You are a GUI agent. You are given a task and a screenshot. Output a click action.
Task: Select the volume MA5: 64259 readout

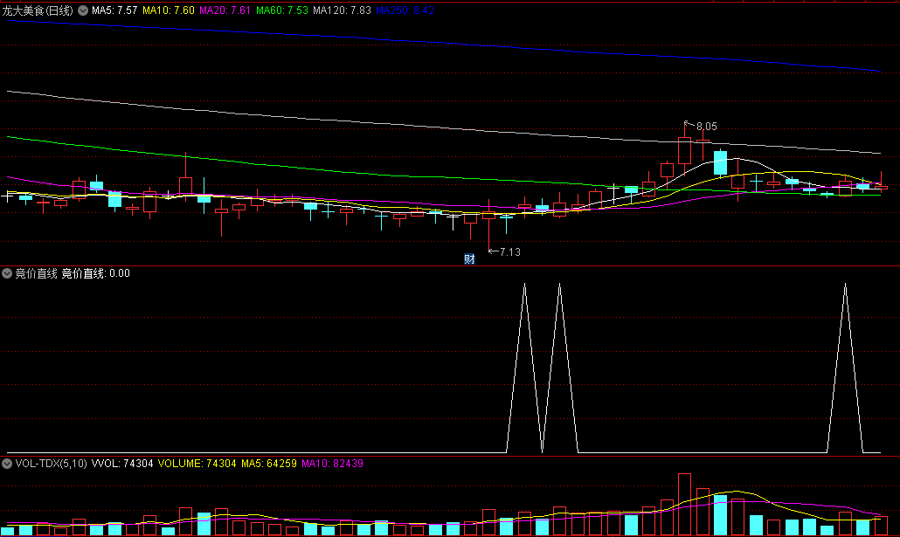268,464
